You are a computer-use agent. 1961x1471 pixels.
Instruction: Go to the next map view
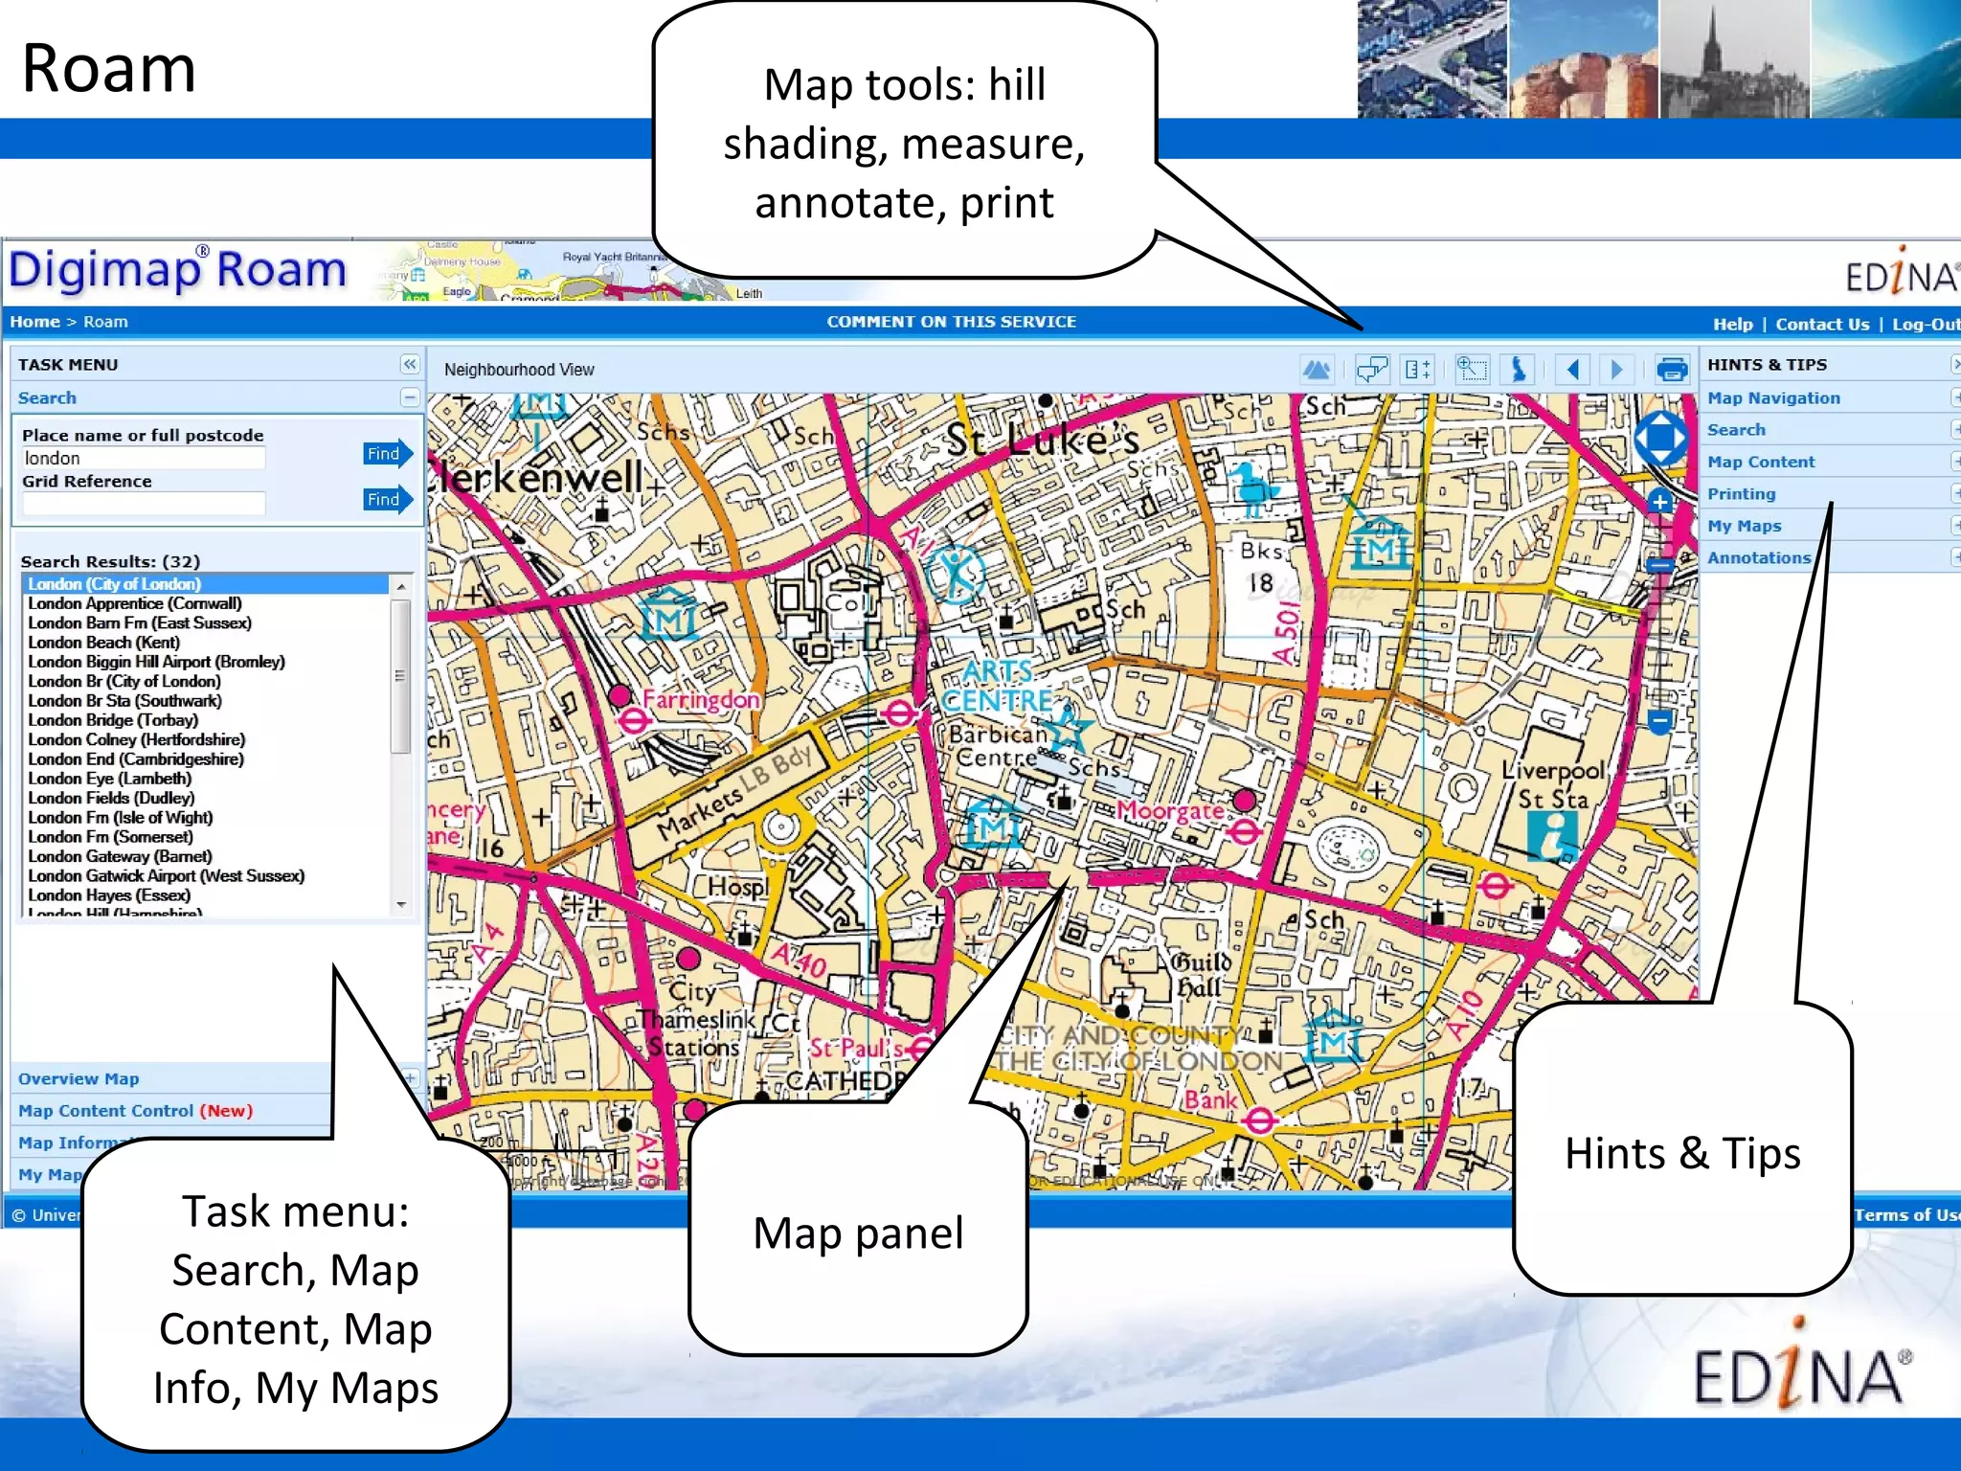[x=1618, y=369]
